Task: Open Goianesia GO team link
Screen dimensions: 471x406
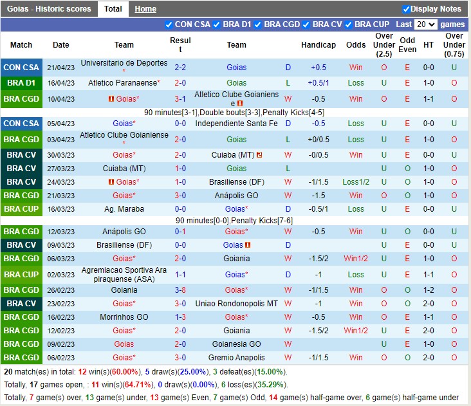Action: (x=236, y=344)
